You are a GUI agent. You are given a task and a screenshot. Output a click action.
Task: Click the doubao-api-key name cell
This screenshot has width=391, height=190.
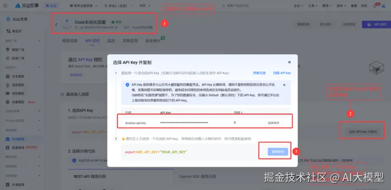[x=135, y=123]
